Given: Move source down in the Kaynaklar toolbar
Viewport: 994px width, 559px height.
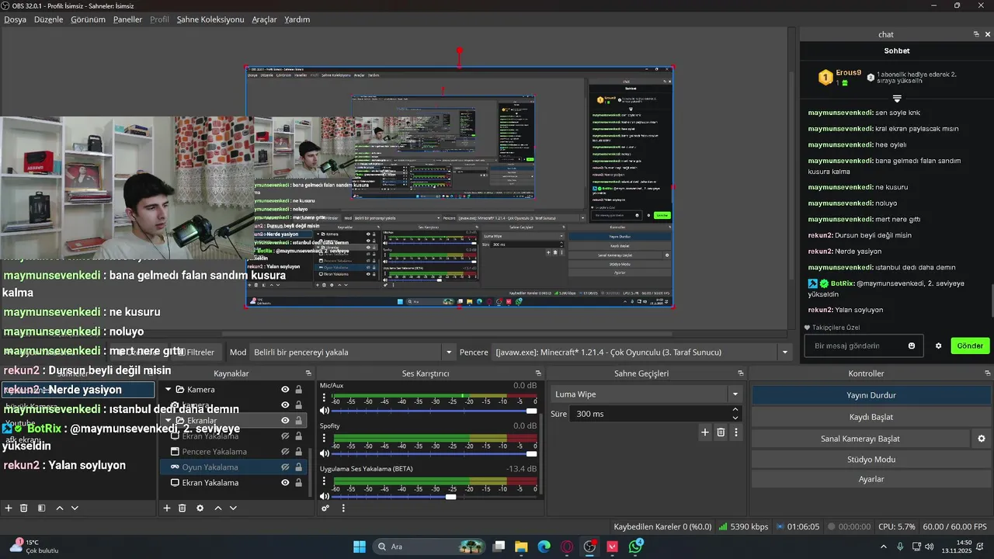Looking at the screenshot, I should [233, 508].
